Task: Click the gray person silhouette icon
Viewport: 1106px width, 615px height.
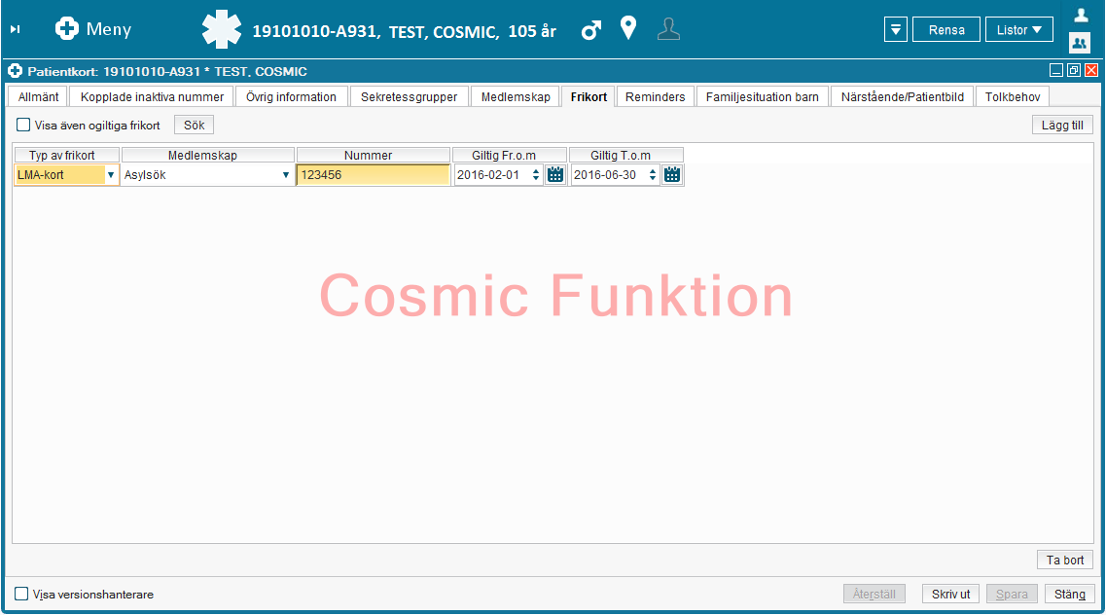Action: [668, 29]
